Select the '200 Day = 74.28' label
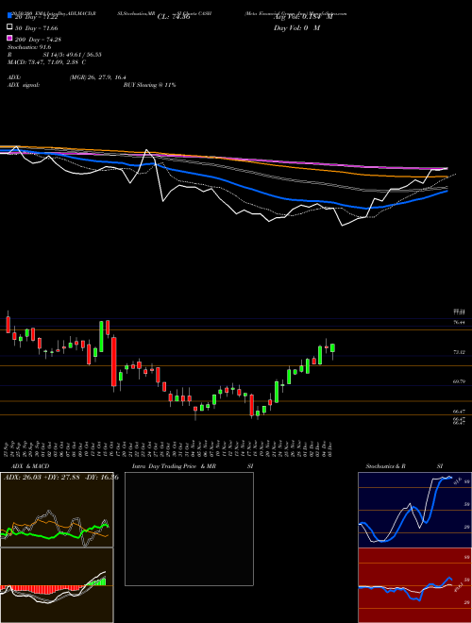This screenshot has height=623, width=472. pyautogui.click(x=38, y=40)
